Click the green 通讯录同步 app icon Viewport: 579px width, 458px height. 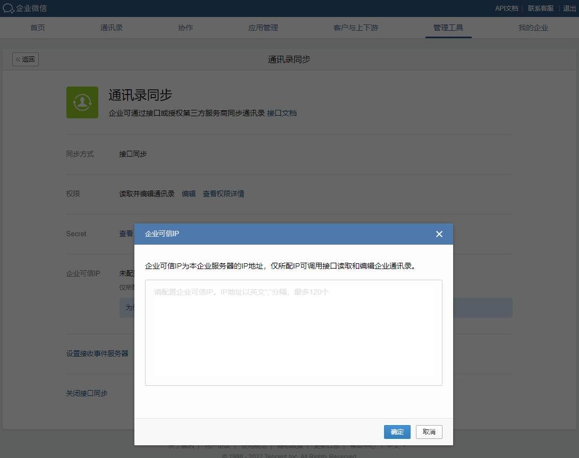[82, 102]
